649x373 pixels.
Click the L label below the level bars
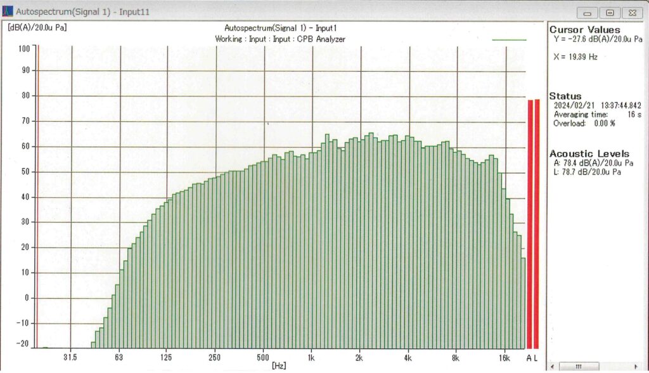pos(536,358)
